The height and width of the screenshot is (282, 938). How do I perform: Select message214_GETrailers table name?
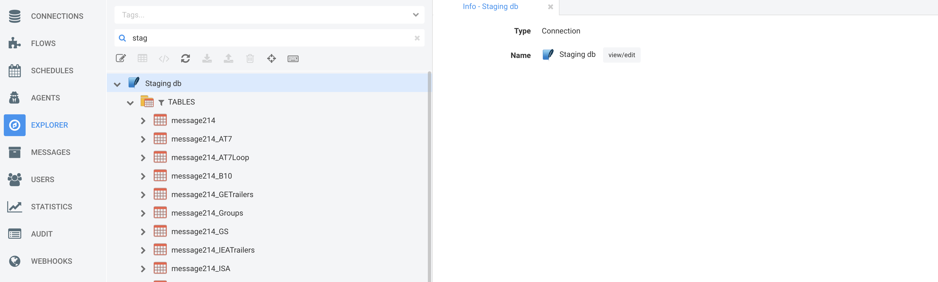pyautogui.click(x=212, y=195)
